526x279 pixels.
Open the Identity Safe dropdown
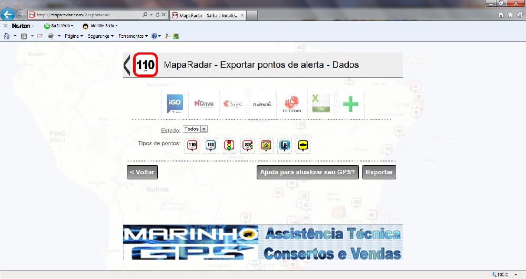tap(100, 26)
